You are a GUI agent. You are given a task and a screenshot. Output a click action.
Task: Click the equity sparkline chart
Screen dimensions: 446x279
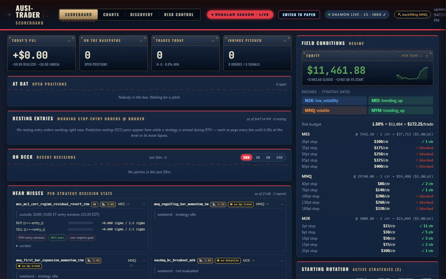click(x=412, y=73)
